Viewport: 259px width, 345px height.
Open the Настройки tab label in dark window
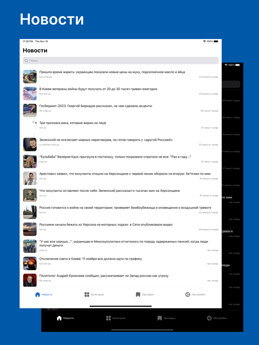tap(220, 318)
